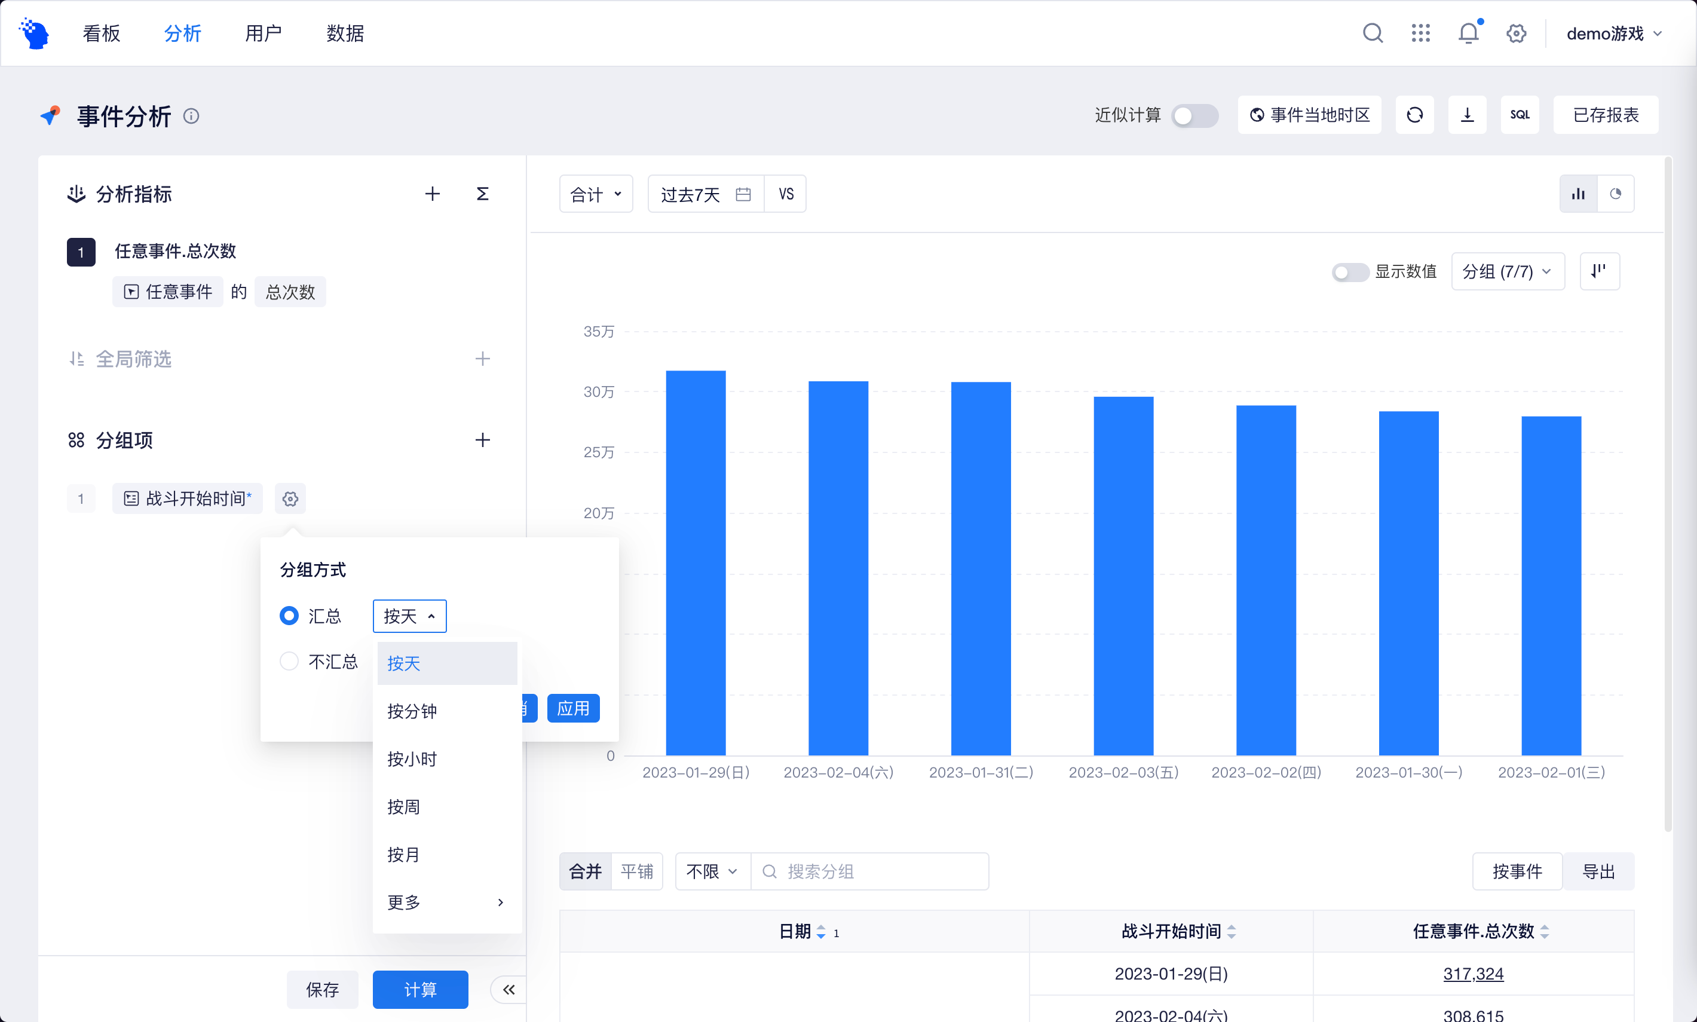The height and width of the screenshot is (1022, 1697).
Task: Go to the 用户 tab
Action: click(264, 33)
